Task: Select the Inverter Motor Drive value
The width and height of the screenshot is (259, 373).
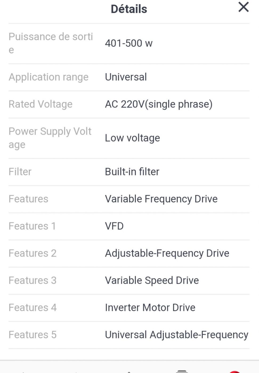Action: pos(150,308)
